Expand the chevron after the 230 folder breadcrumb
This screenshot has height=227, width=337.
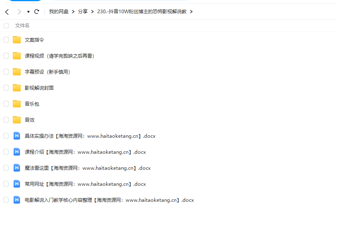pos(191,12)
